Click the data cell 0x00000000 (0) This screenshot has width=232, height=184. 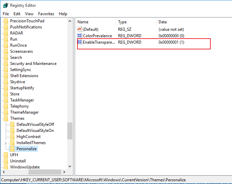(171, 36)
